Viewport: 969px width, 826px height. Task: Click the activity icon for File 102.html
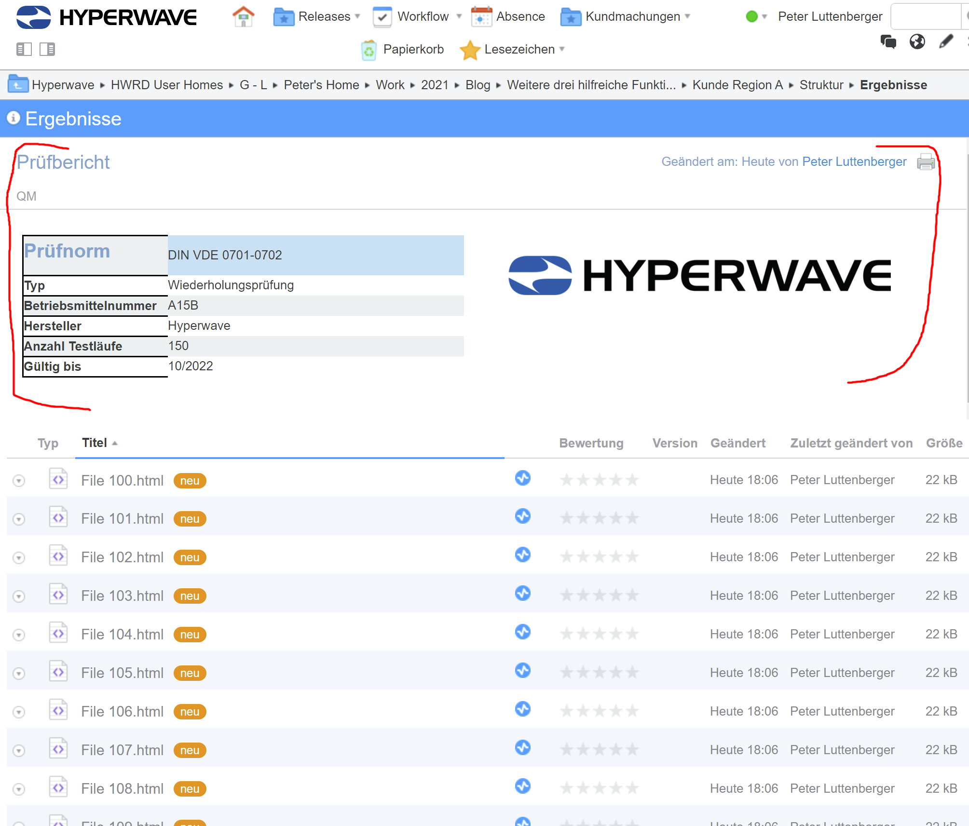523,555
